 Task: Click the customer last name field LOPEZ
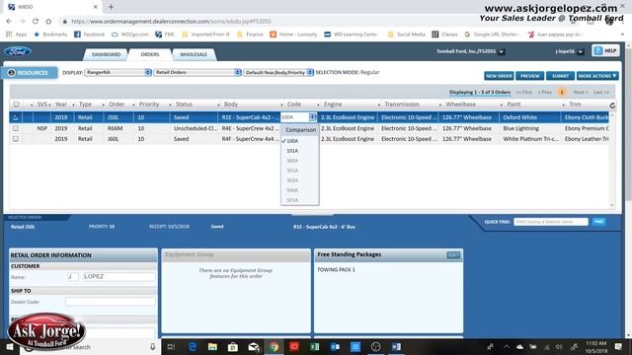[118, 276]
